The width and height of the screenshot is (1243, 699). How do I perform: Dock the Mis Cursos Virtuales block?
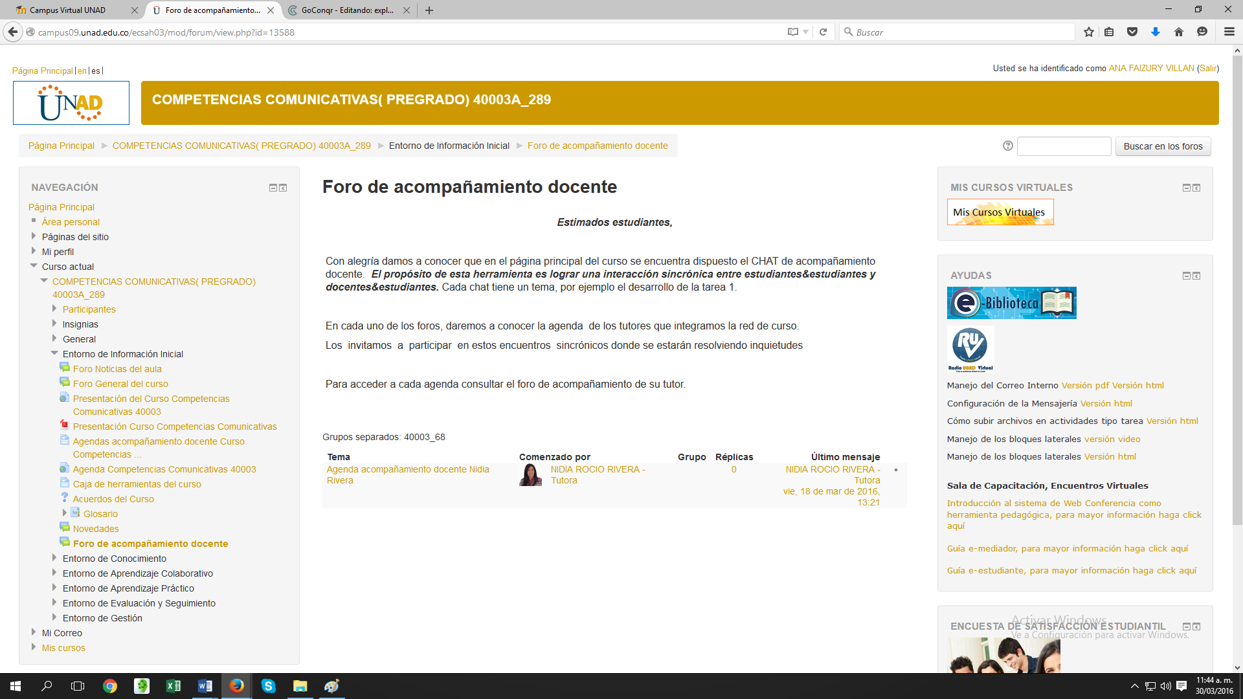click(x=1196, y=188)
